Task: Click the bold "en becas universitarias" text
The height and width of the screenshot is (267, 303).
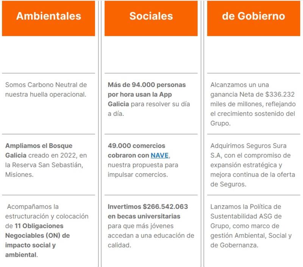Action: click(x=144, y=216)
